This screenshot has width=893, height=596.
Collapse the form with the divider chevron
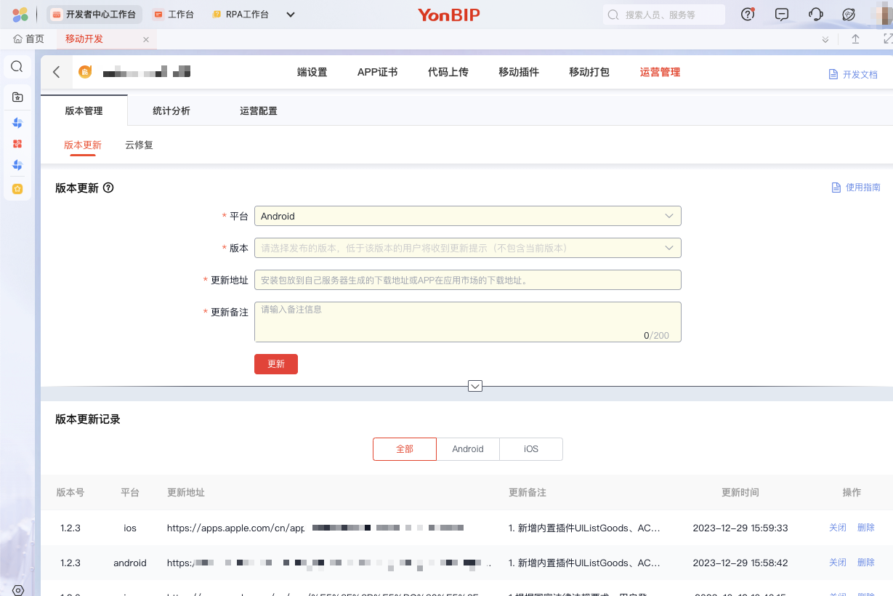tap(475, 386)
